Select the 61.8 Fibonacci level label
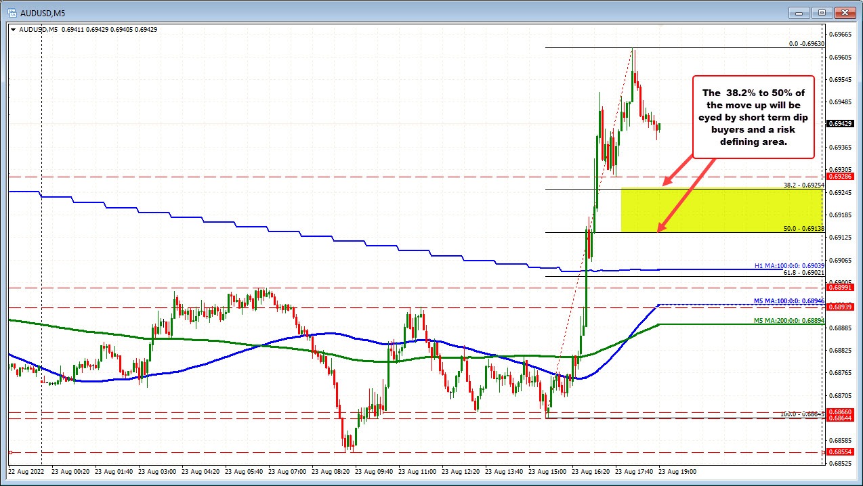The width and height of the screenshot is (863, 486). coord(803,273)
